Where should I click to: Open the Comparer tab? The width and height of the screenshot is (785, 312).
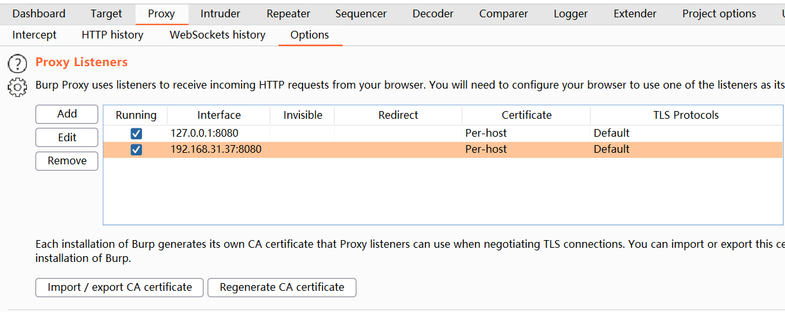pyautogui.click(x=504, y=13)
